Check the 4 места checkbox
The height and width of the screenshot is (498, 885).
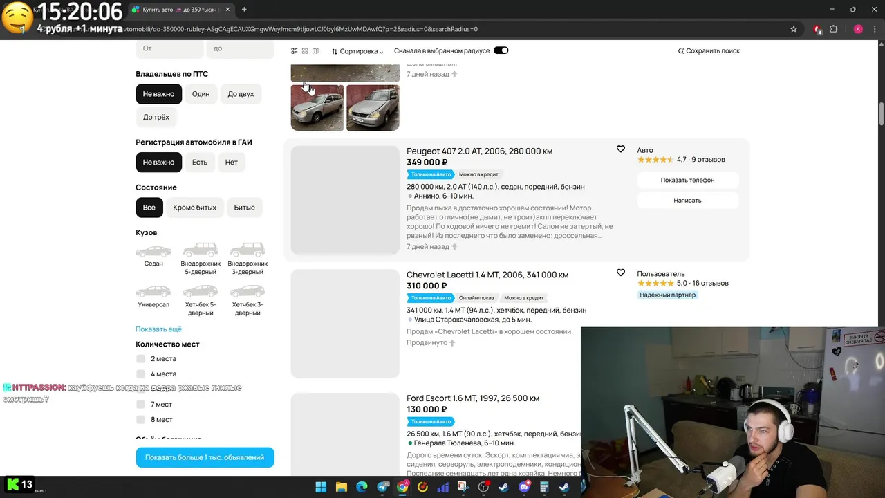pyautogui.click(x=140, y=373)
